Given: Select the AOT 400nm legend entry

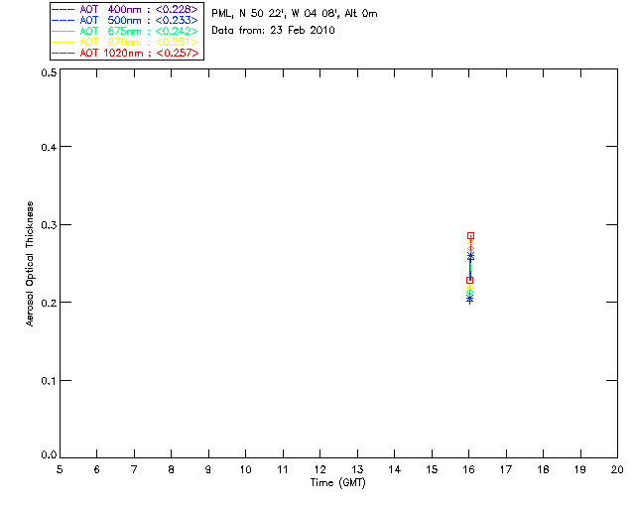Looking at the screenshot, I should (x=125, y=9).
